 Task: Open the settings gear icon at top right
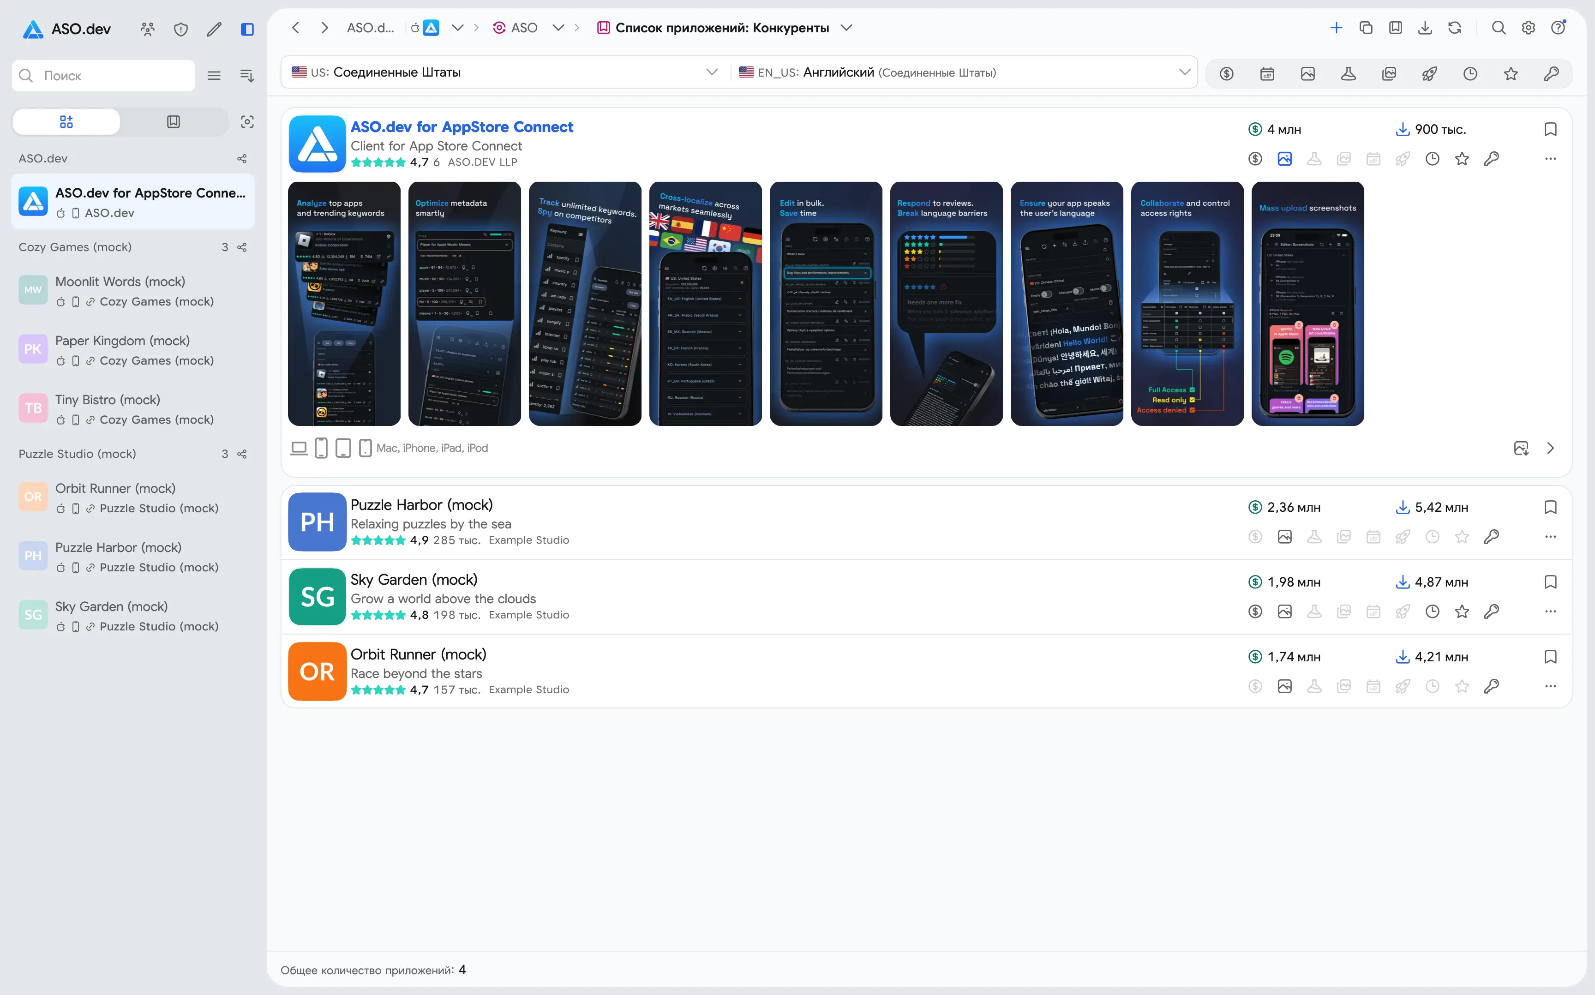click(x=1529, y=28)
